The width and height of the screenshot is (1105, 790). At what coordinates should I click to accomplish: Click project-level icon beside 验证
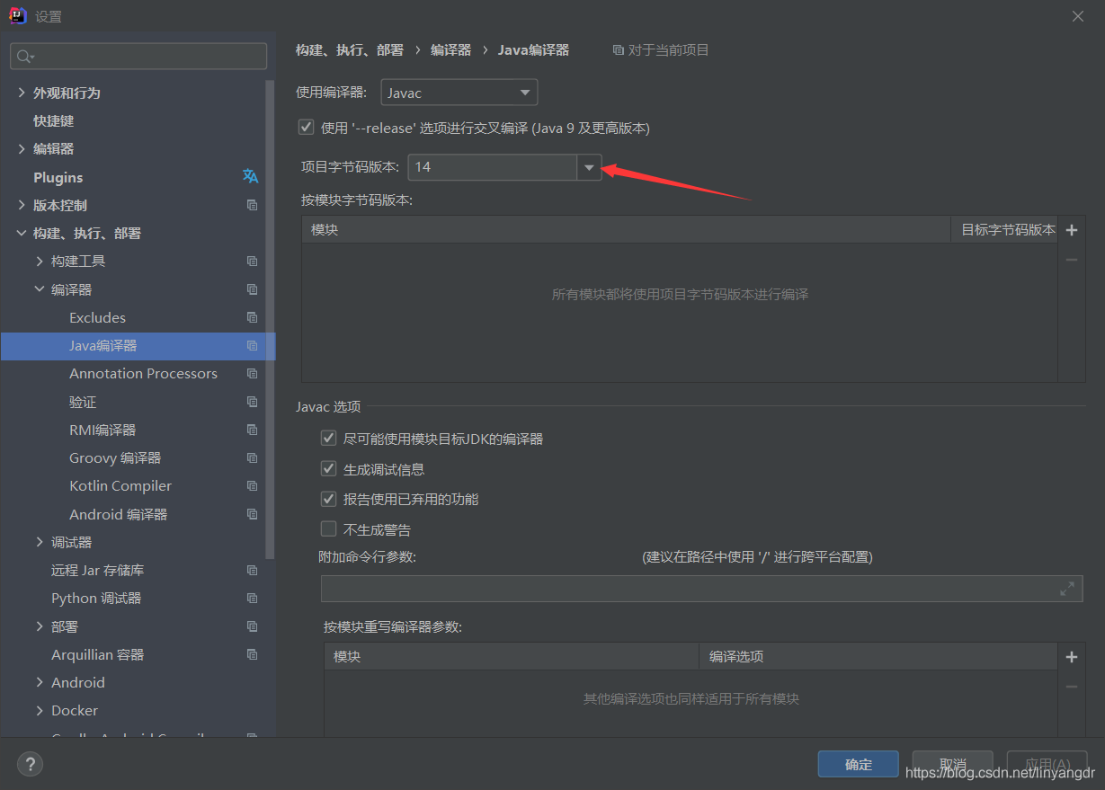tap(252, 402)
